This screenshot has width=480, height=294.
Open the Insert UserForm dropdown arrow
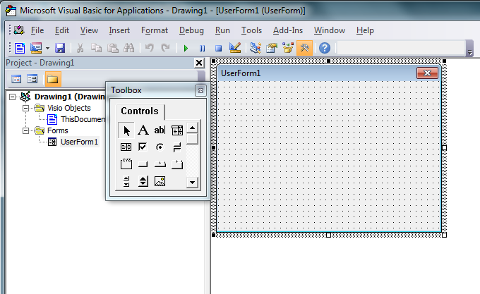(47, 48)
